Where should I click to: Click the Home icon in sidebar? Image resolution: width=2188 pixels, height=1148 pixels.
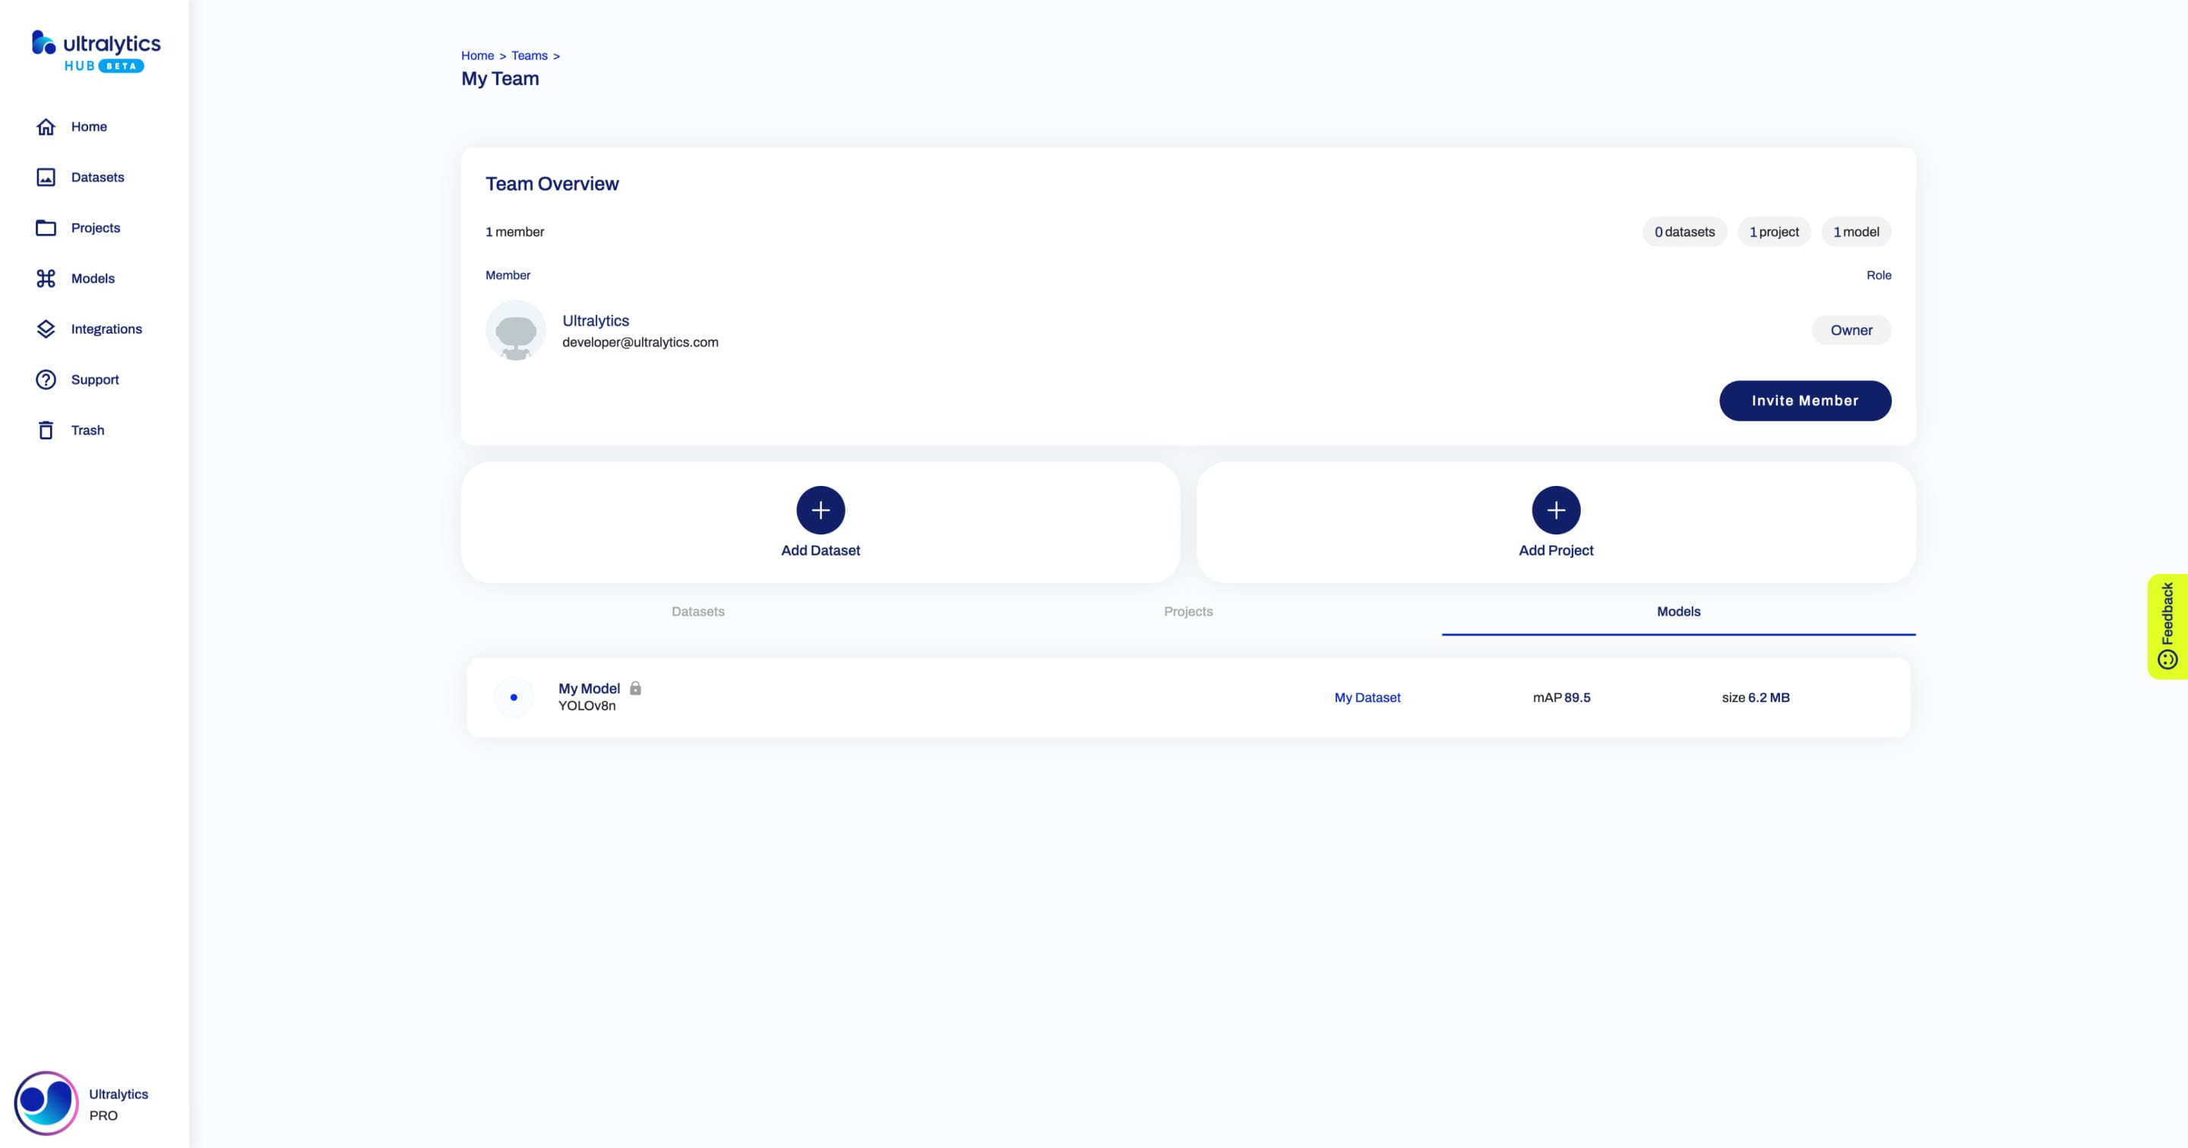(x=45, y=126)
